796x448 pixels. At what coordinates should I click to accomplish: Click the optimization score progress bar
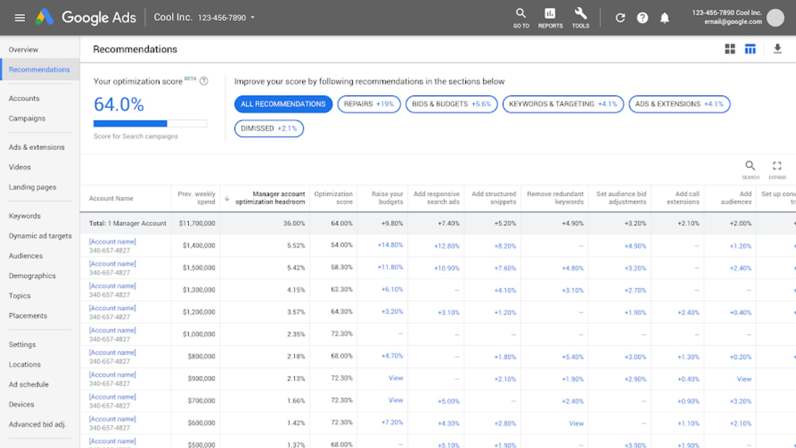pos(150,123)
